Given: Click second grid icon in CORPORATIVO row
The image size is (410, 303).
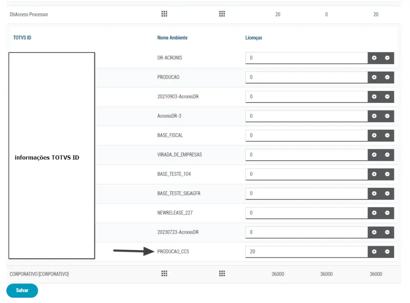Looking at the screenshot, I should click(222, 274).
